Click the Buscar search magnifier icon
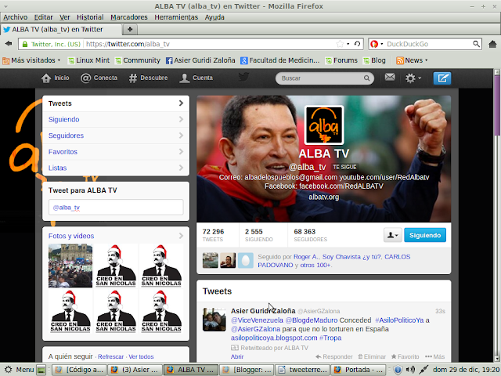Screen dimensions: 501x376 pyautogui.click(x=366, y=78)
